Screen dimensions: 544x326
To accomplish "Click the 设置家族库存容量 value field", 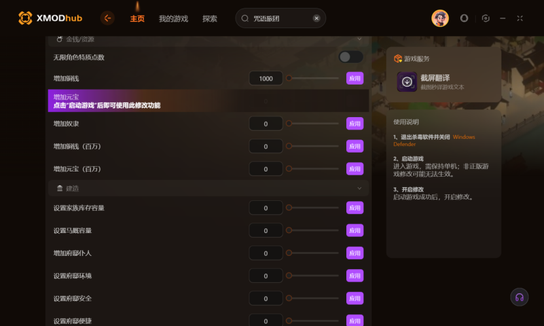I will coord(266,208).
